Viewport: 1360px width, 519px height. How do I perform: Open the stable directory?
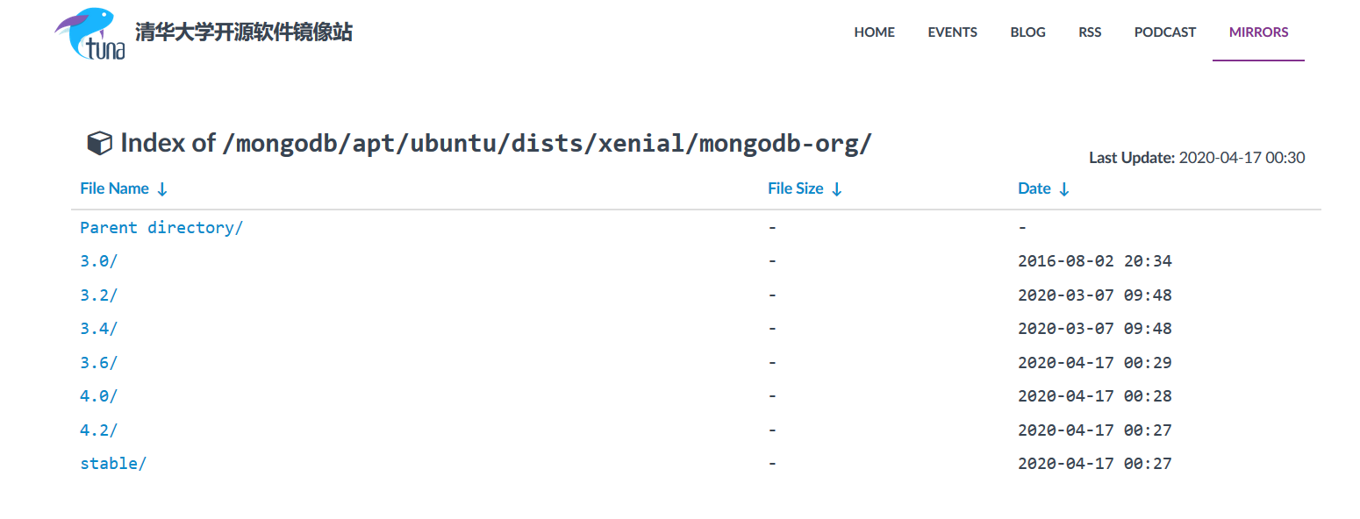[113, 463]
